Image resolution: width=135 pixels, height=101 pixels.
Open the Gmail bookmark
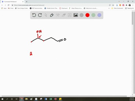tap(11, 8)
